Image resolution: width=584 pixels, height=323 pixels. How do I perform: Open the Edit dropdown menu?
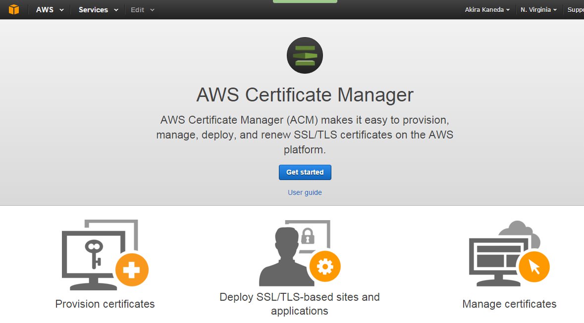click(x=142, y=10)
